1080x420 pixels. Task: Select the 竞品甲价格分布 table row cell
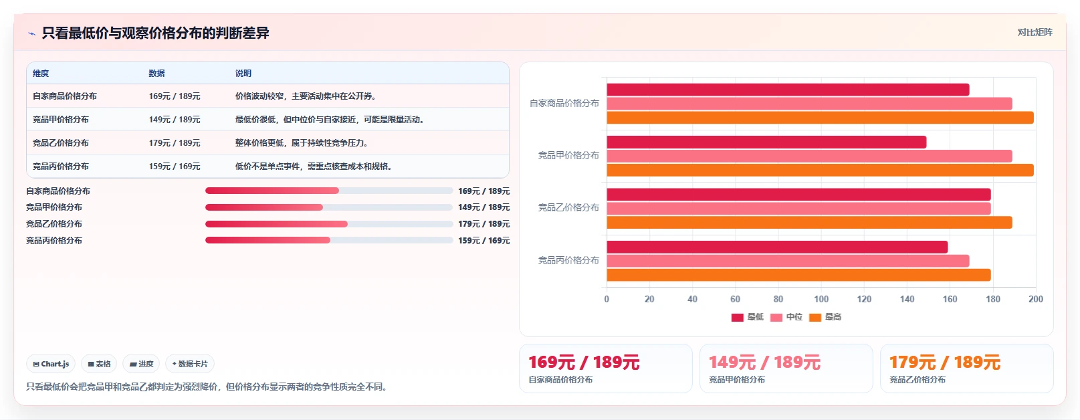pos(61,120)
